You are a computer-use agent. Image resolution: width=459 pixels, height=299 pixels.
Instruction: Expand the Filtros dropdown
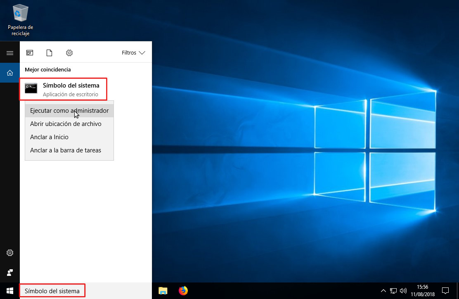pyautogui.click(x=133, y=53)
